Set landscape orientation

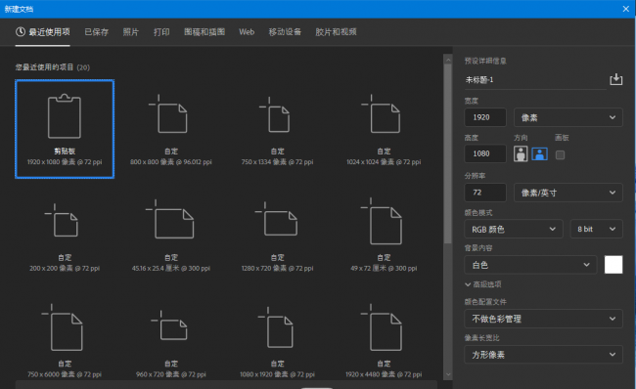pyautogui.click(x=539, y=154)
